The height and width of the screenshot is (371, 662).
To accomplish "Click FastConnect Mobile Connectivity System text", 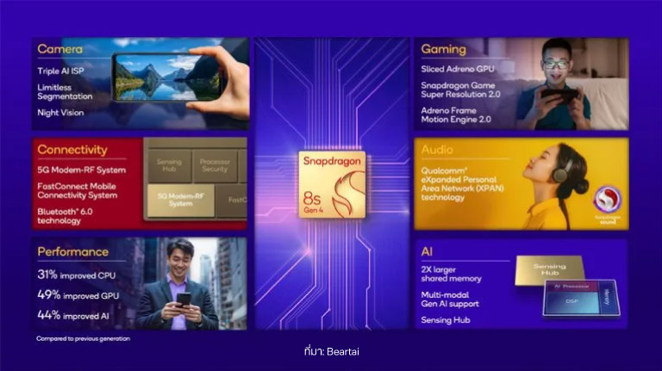I will [78, 190].
